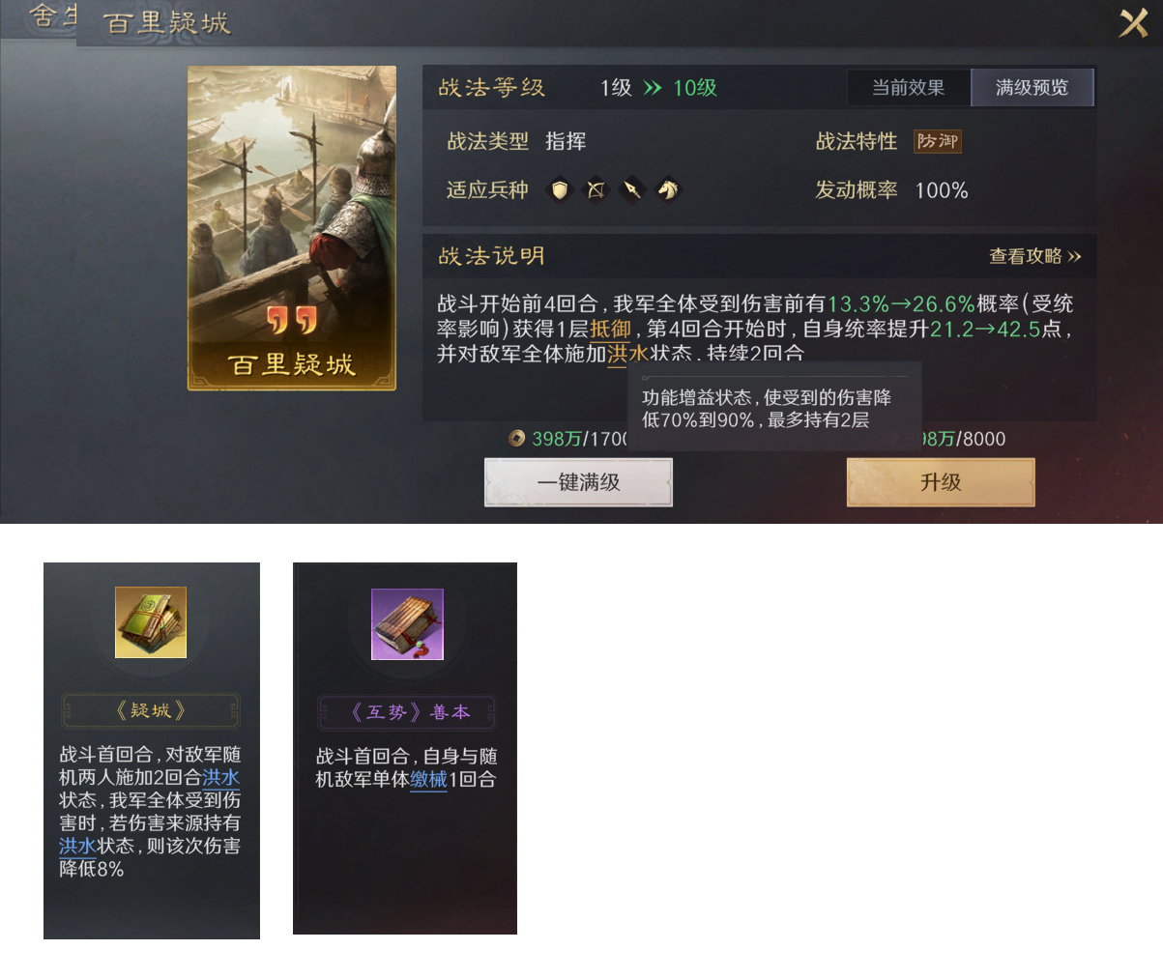This screenshot has width=1163, height=979.
Task: Click the 缴械 keyword in 互势 card
Action: [x=428, y=780]
